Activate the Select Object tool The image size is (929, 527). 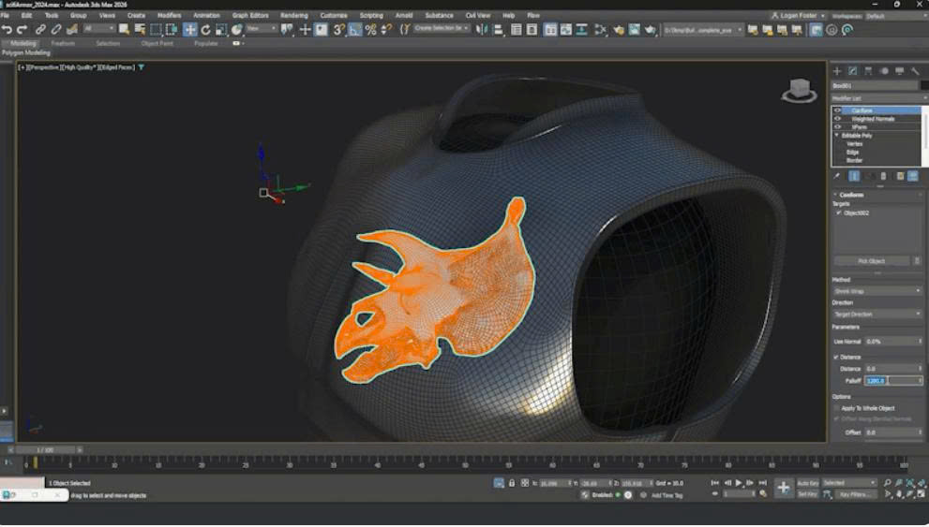124,30
